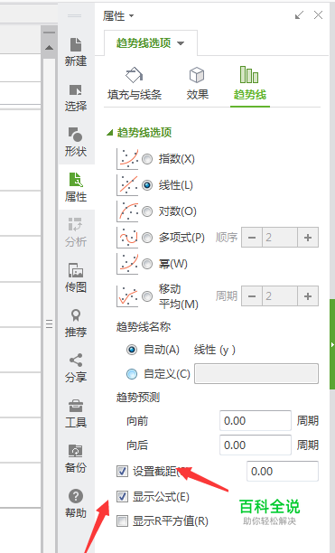Open the 属性 panel title dropdown

pyautogui.click(x=132, y=16)
